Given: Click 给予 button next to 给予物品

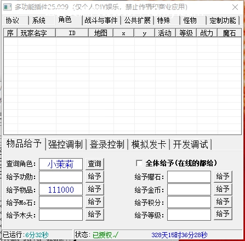Looking at the screenshot, I should pos(95,189).
